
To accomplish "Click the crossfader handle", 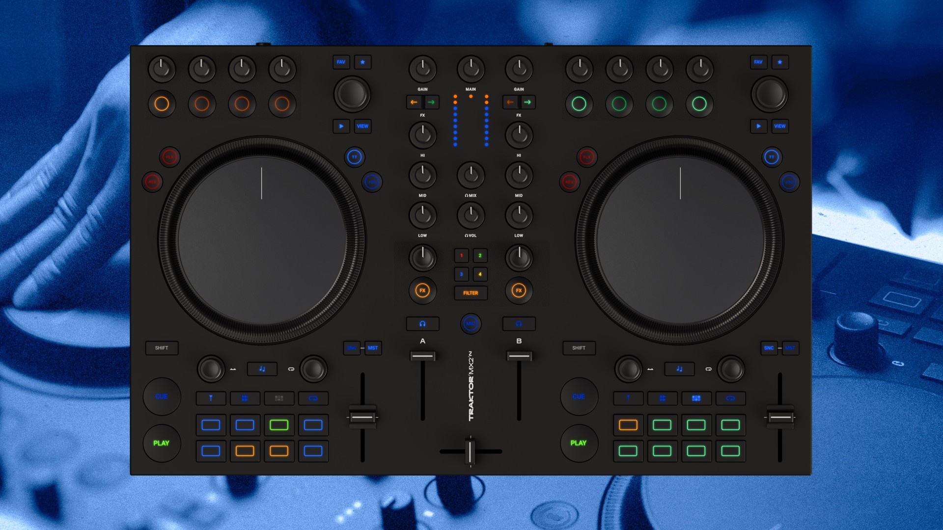I will tap(470, 451).
